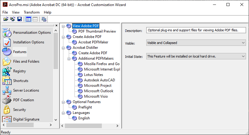Open Personalization Options in the sidebar
The width and height of the screenshot is (249, 135).
click(32, 33)
